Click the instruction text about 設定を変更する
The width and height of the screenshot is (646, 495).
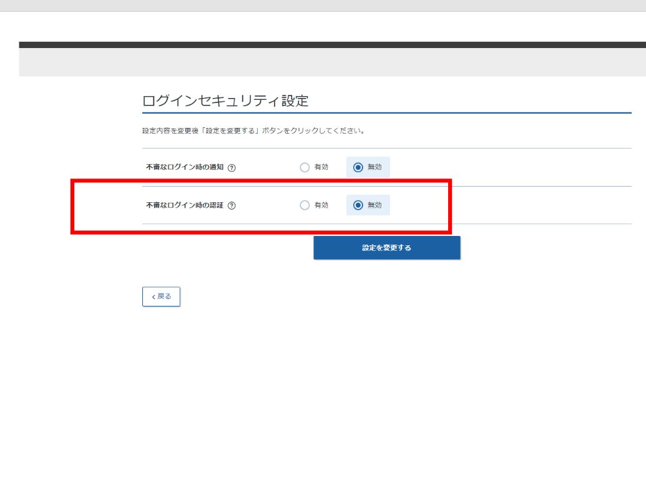pyautogui.click(x=253, y=130)
